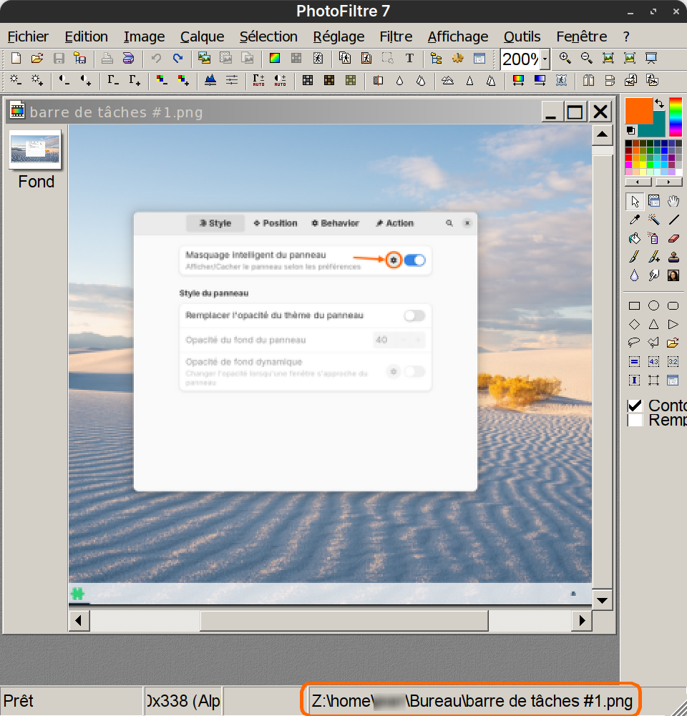Uncheck the Contour checkbox

point(635,406)
